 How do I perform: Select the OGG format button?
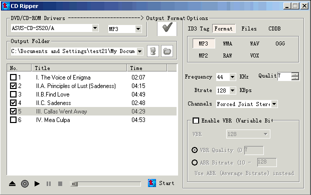pos(280,43)
